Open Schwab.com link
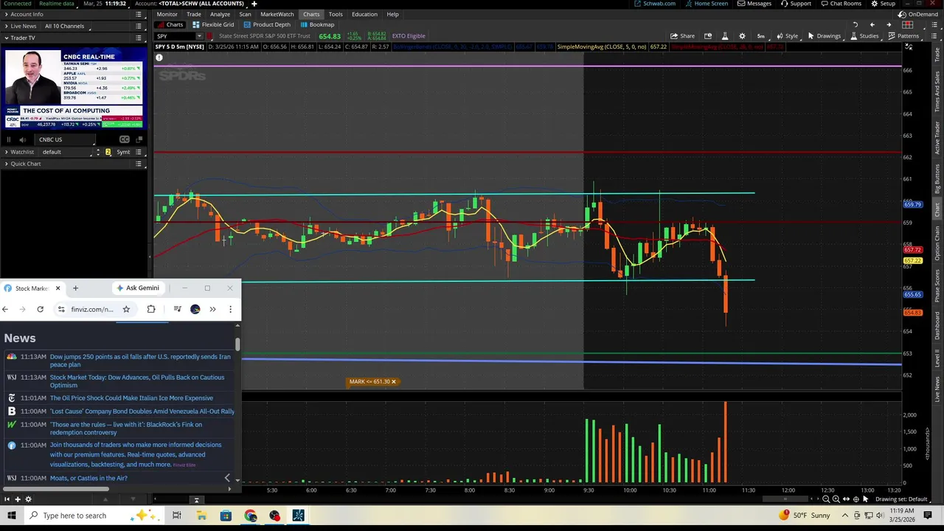 654,4
